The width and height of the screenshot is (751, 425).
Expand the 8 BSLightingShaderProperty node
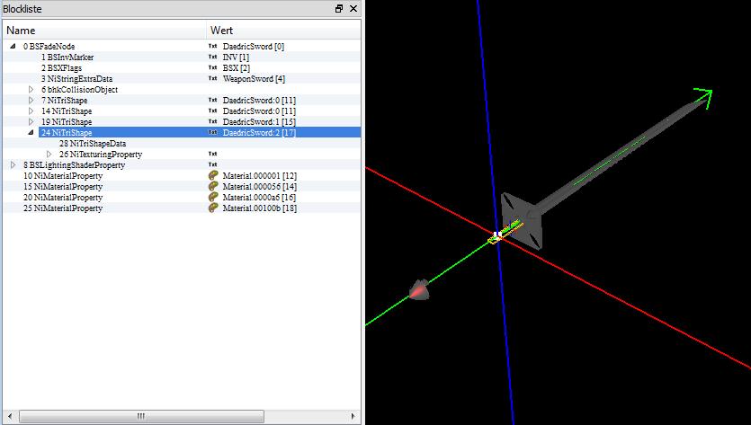pos(13,165)
